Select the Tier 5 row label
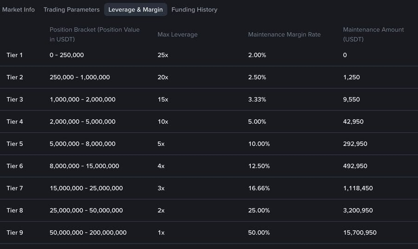418x249 pixels. coord(15,144)
